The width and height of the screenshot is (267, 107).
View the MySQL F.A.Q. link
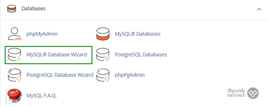pos(42,96)
